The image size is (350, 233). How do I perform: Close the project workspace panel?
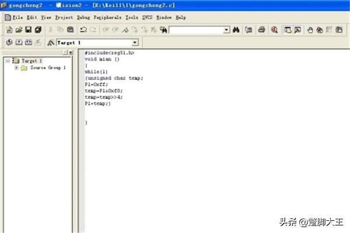pos(71,52)
